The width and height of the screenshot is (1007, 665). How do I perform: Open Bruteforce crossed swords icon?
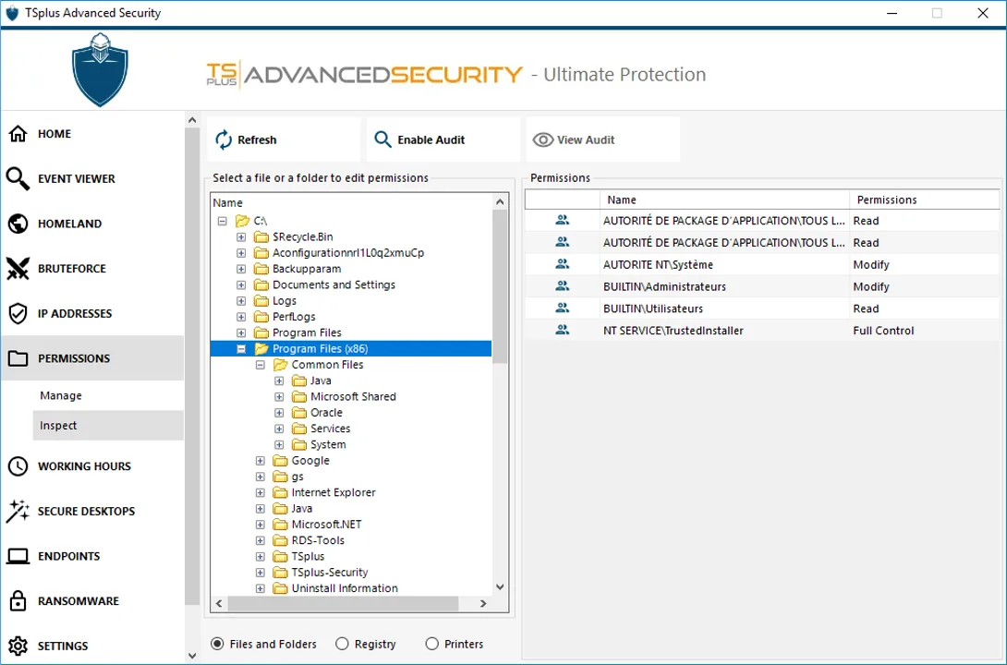pyautogui.click(x=18, y=269)
